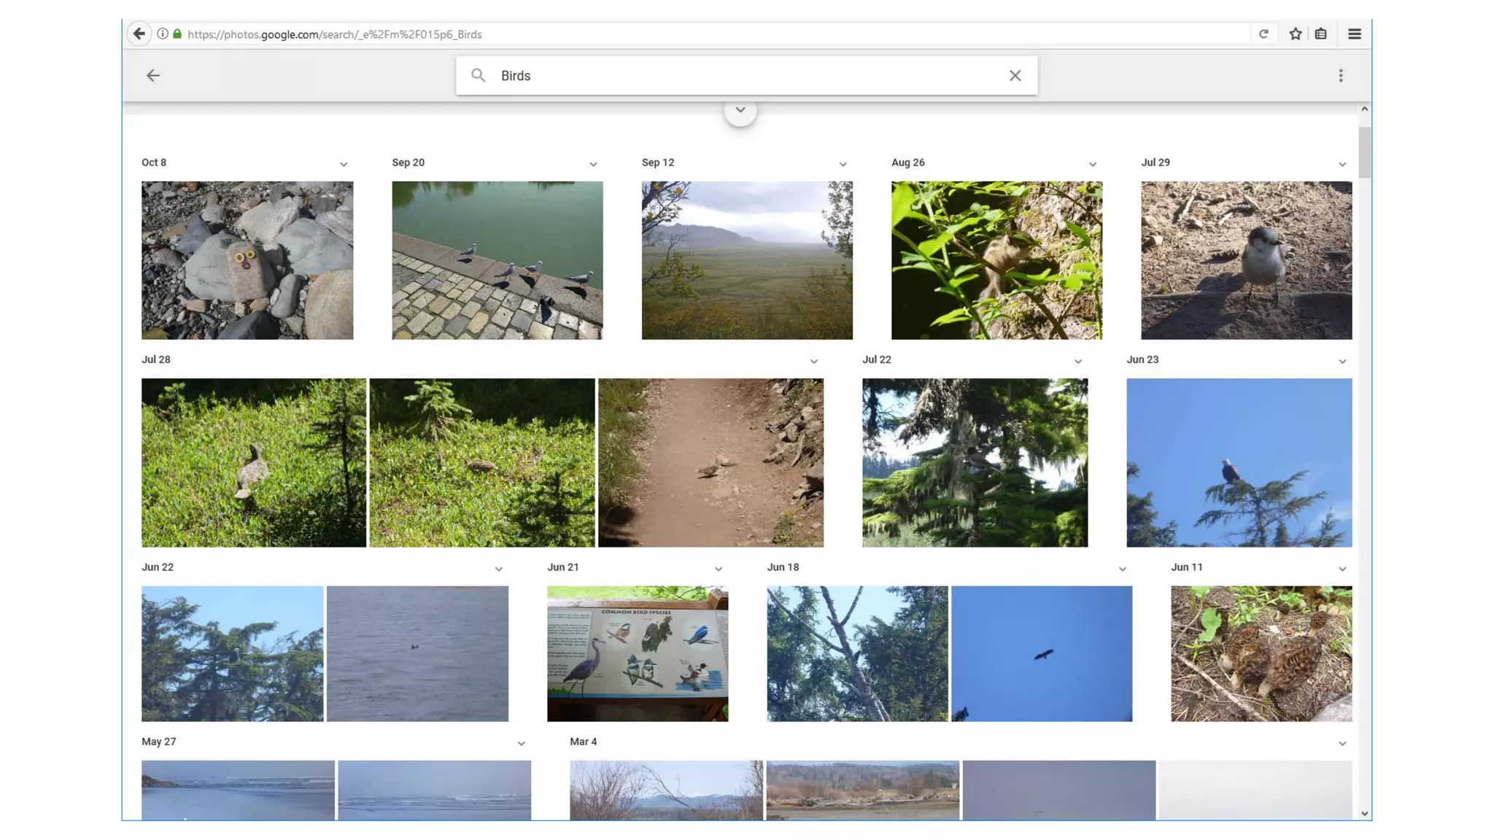This screenshot has width=1494, height=840.
Task: Open the browser hamburger menu
Action: [x=1354, y=34]
